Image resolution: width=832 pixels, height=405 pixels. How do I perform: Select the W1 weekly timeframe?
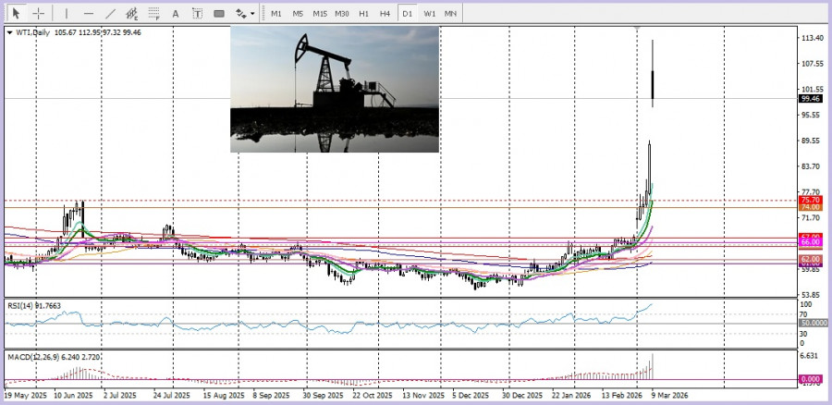point(429,14)
